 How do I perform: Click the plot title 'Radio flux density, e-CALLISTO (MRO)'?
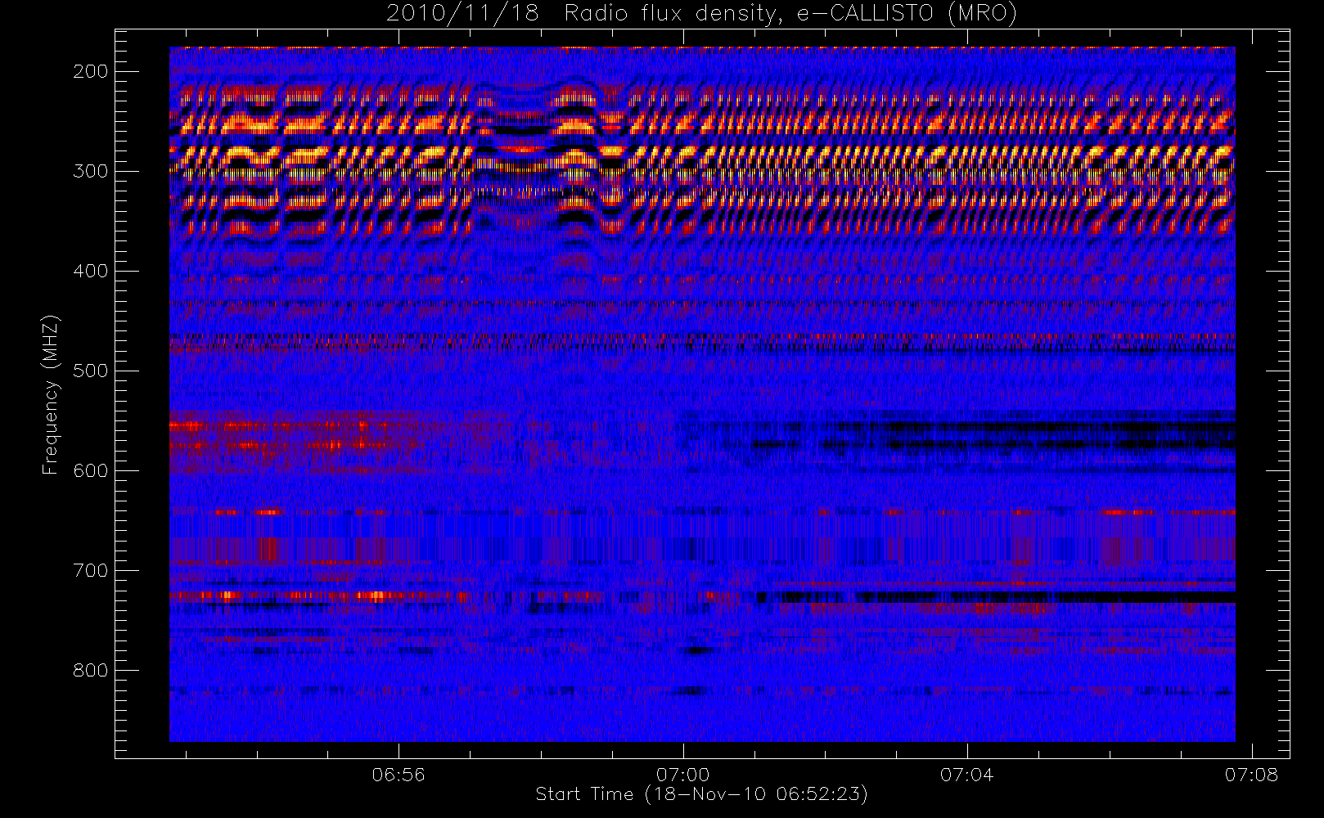tap(790, 14)
